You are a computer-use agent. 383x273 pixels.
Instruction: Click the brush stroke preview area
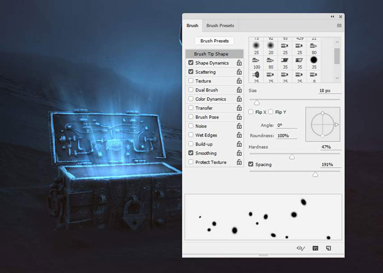pyautogui.click(x=263, y=217)
